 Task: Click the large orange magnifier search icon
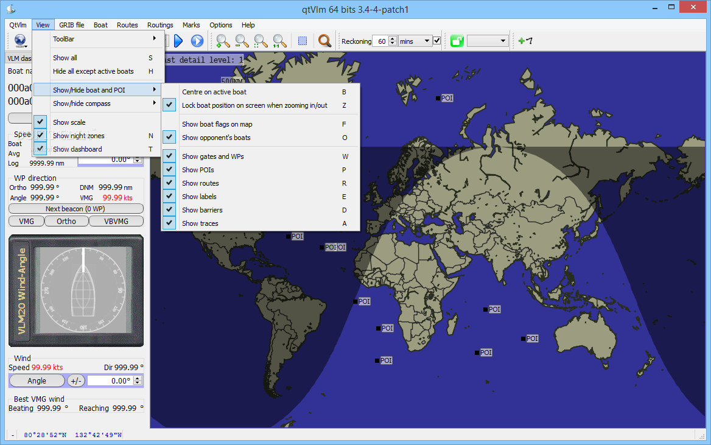(x=324, y=41)
